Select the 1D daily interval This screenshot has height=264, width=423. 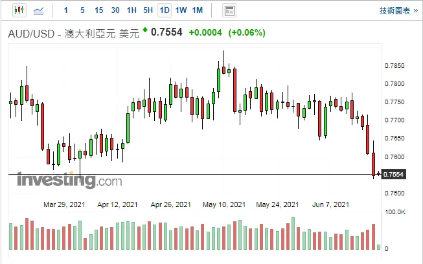tap(165, 10)
